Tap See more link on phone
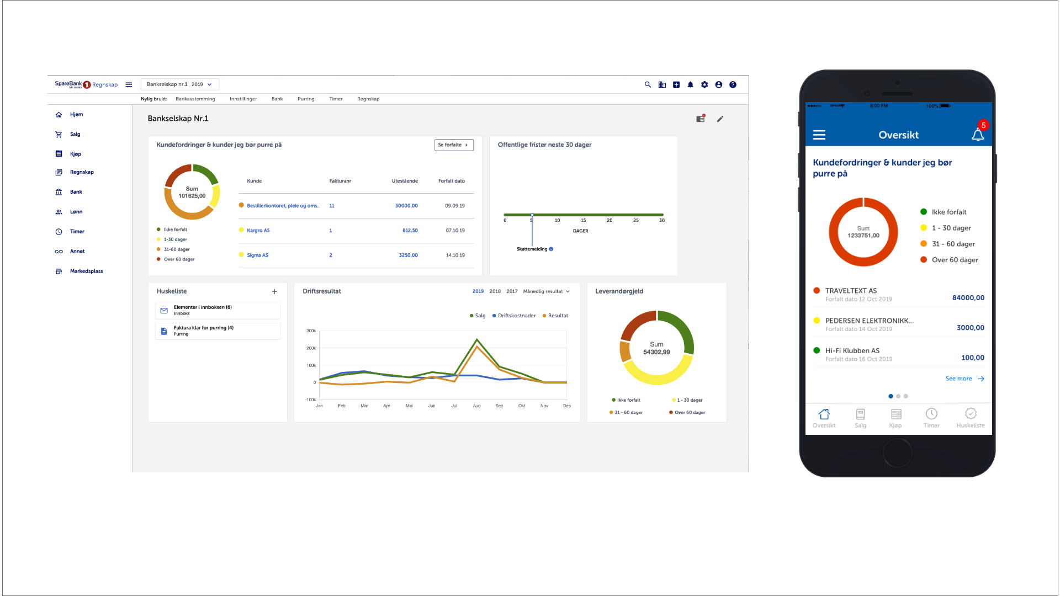 964,379
